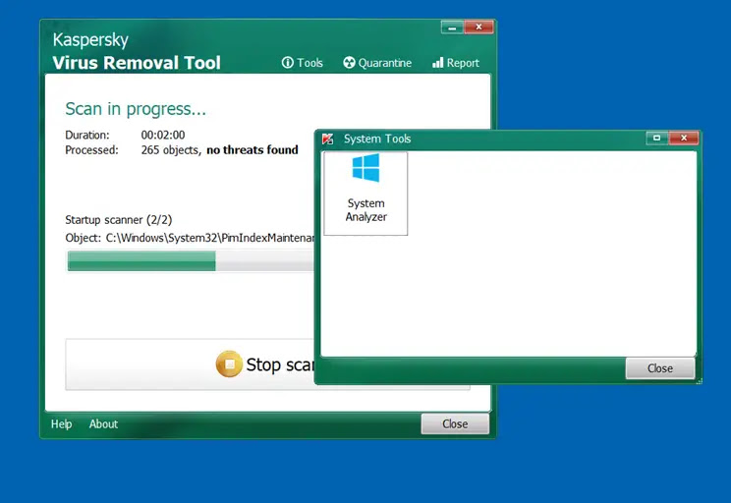731x503 pixels.
Task: Click the Report bar chart icon
Action: 438,63
